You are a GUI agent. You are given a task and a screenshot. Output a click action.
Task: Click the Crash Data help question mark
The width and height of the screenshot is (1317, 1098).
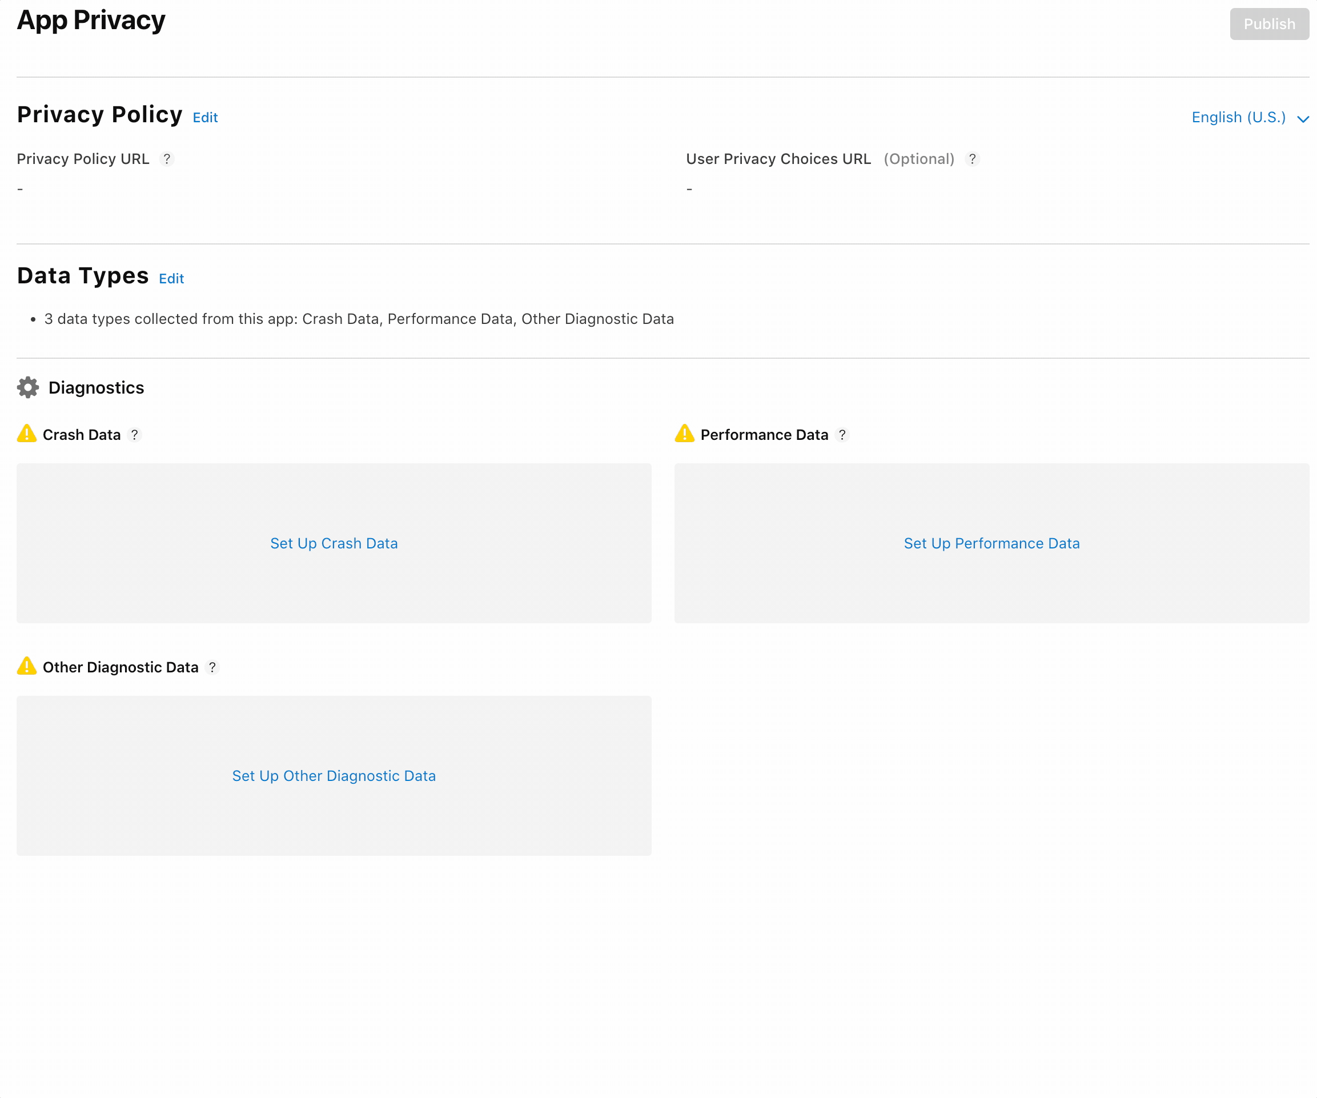(x=134, y=435)
